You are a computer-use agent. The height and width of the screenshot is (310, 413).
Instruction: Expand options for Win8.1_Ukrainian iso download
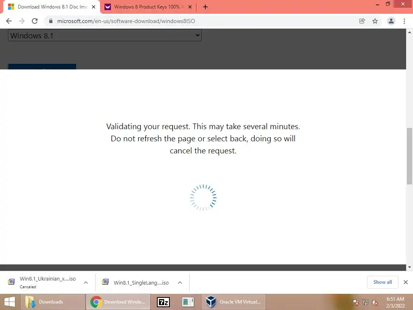tap(86, 283)
